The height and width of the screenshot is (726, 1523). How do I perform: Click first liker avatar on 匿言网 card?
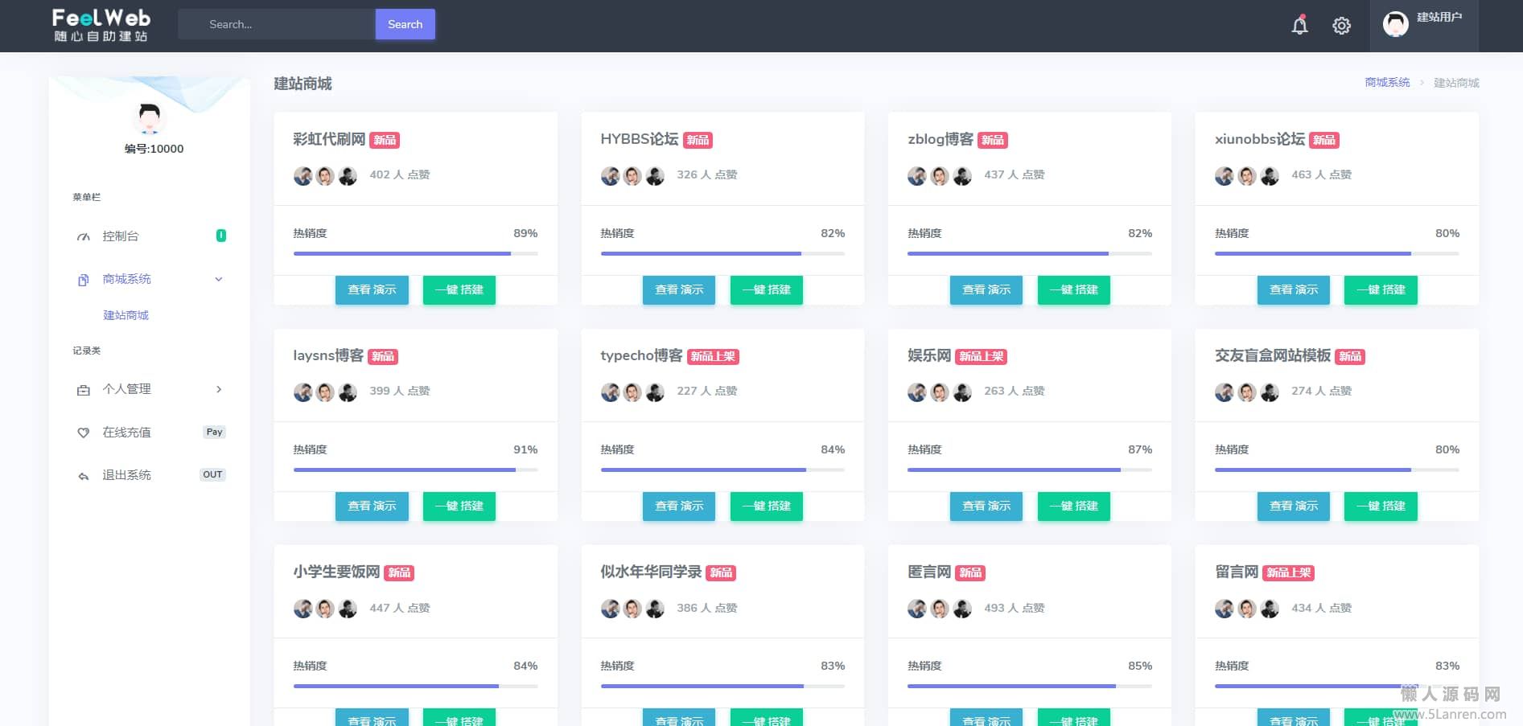click(x=917, y=609)
